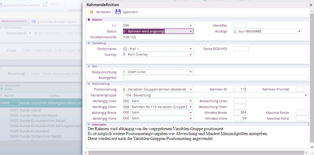This screenshot has height=155, width=314.
Task: Click the Anzeigetext input field
Action: point(215,78)
